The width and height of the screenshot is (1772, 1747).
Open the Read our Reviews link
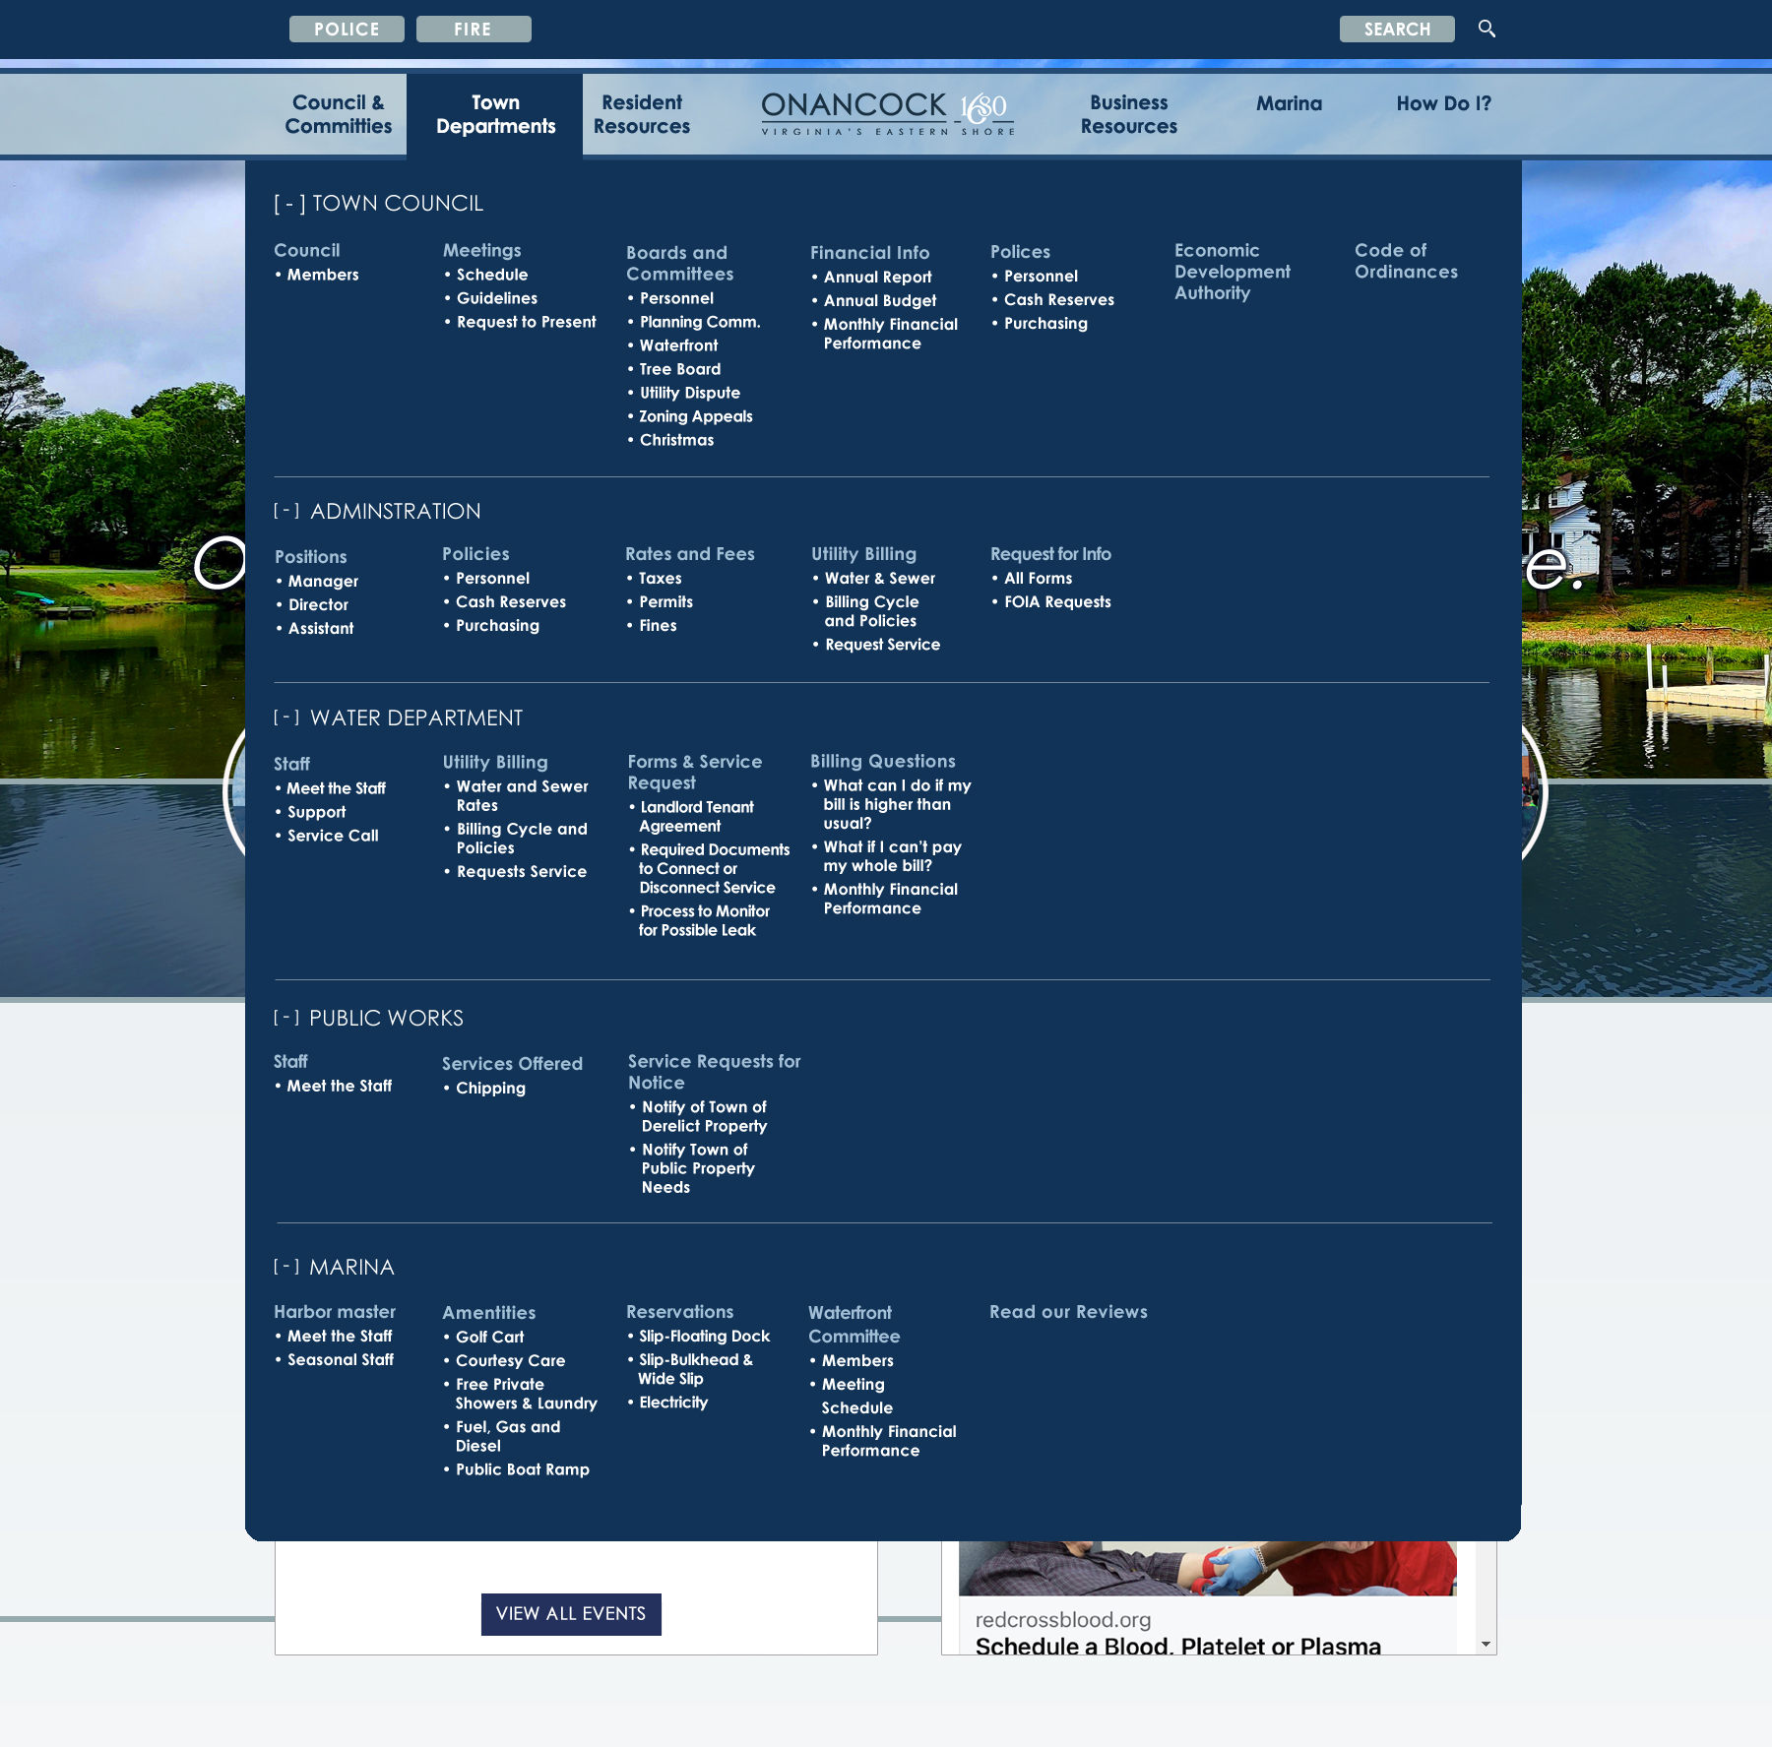click(x=1068, y=1312)
